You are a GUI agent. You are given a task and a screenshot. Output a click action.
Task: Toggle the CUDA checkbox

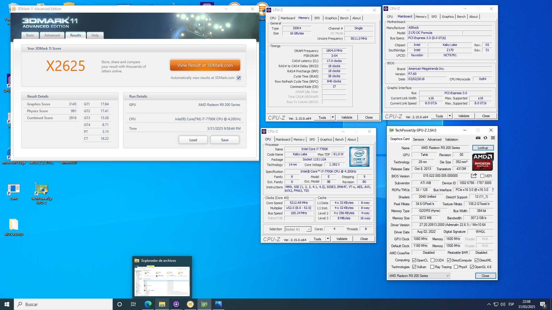[x=432, y=260]
